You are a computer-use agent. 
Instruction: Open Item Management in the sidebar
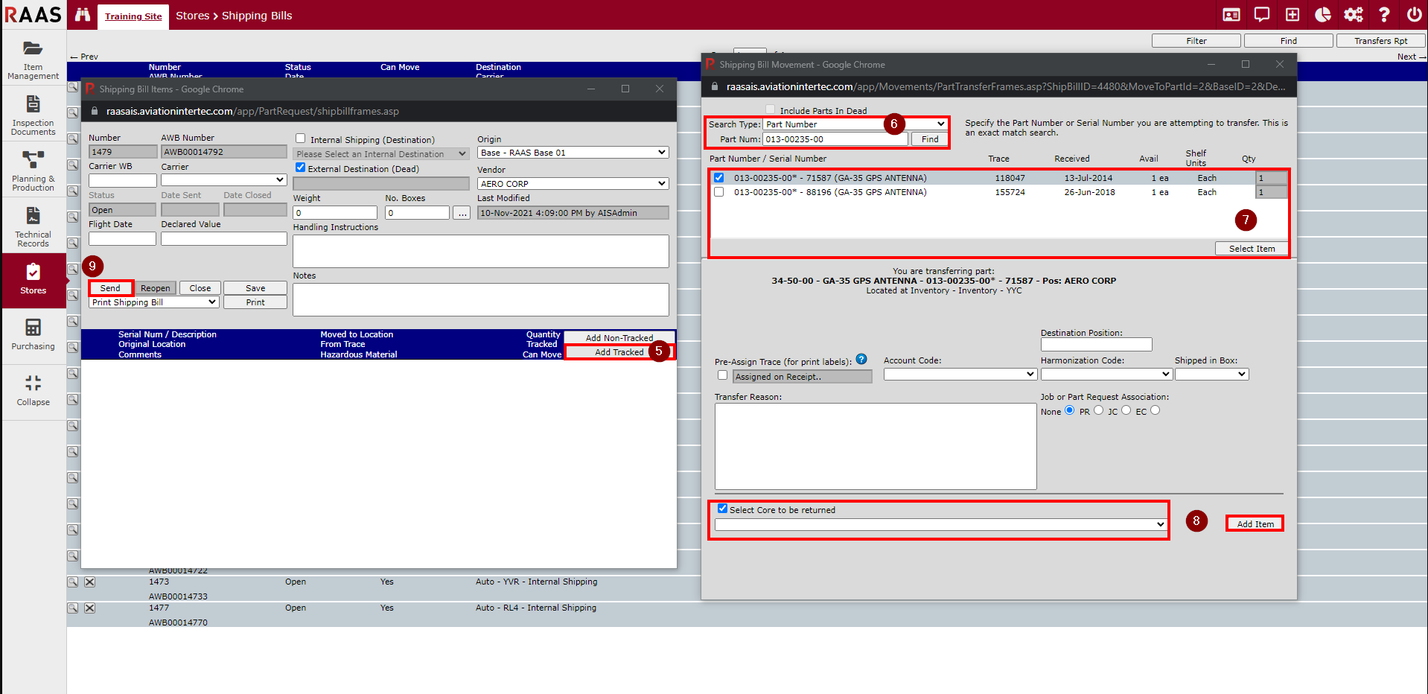click(33, 60)
